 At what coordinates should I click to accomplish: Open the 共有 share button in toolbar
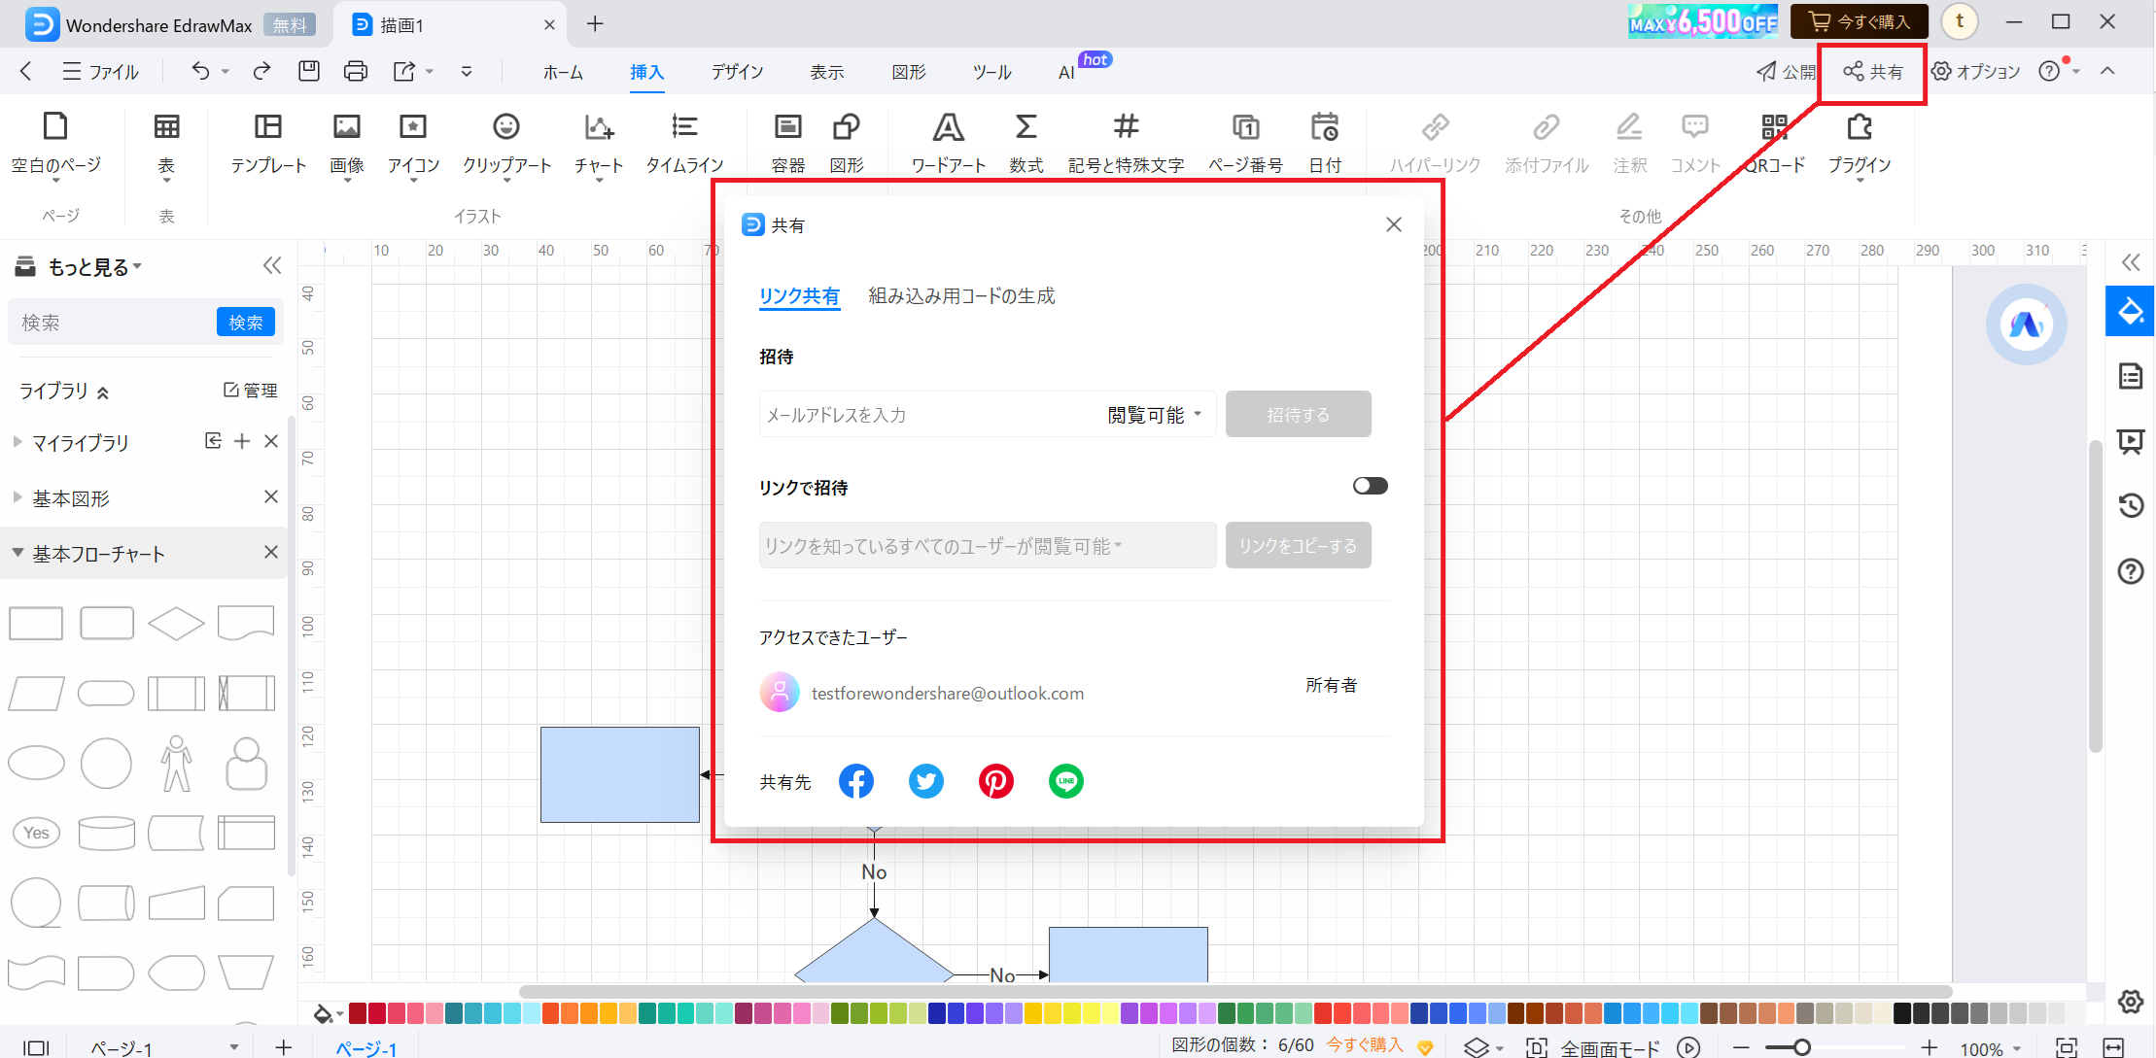click(1873, 72)
